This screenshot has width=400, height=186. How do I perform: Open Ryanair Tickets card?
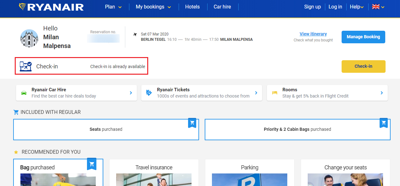coord(202,93)
